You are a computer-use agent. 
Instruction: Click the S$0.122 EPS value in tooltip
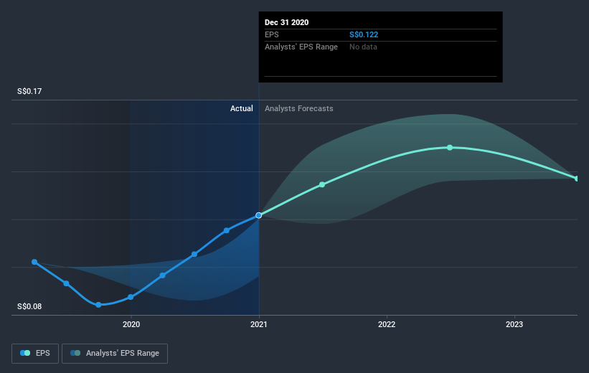click(x=364, y=34)
